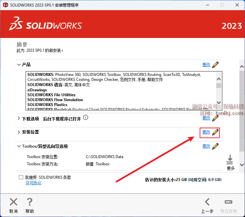Image resolution: width=245 pixels, height=217 pixels.
Task: Click 更改 link for 安装位置
Action: (207, 132)
